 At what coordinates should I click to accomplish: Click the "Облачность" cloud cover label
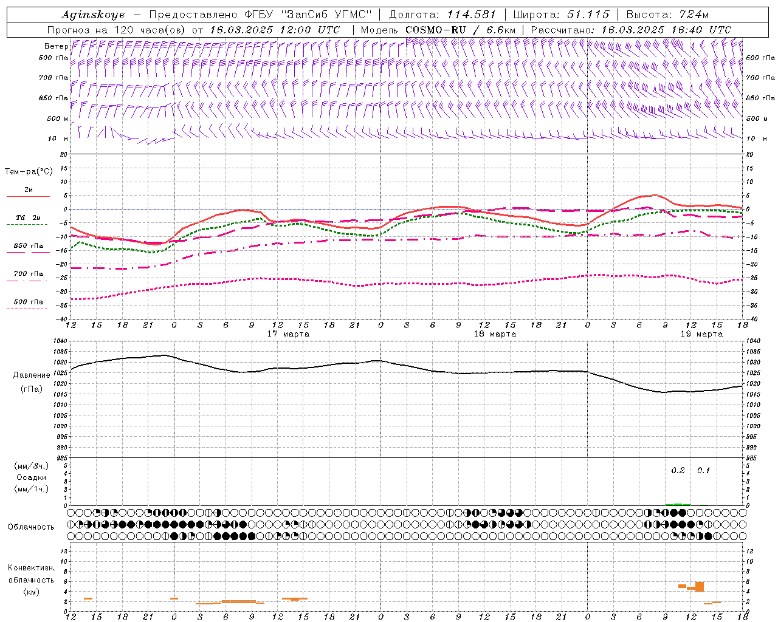point(31,527)
